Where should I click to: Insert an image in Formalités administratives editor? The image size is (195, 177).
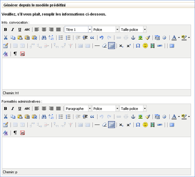[140, 117]
